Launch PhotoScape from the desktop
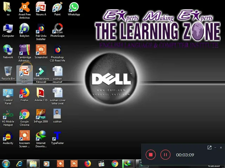Viewport: 225px width, 168px height. (x=57, y=30)
